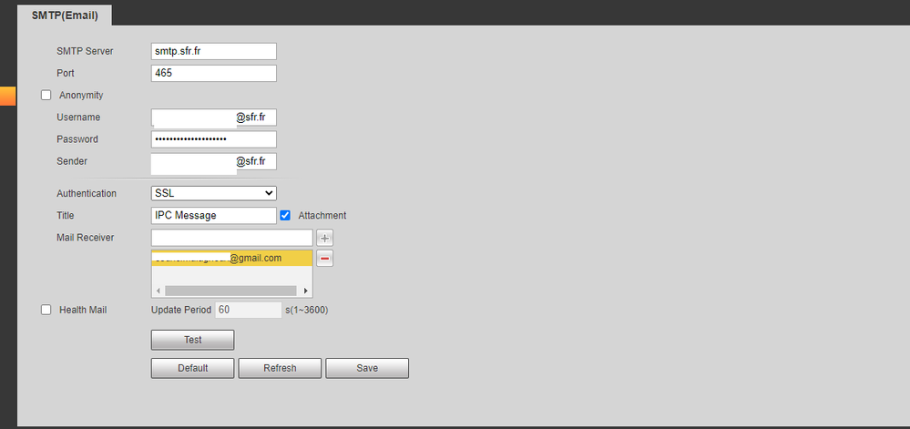Toggle the Health Mail checkbox

[x=46, y=310]
